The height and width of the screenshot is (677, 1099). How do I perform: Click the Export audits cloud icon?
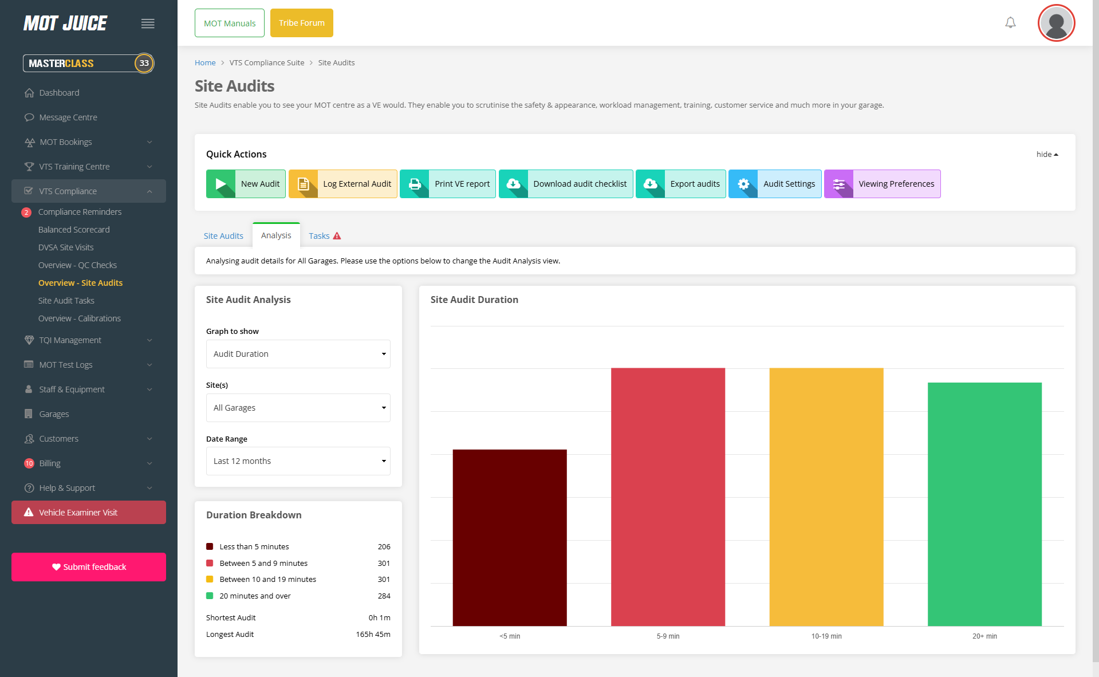click(x=650, y=184)
